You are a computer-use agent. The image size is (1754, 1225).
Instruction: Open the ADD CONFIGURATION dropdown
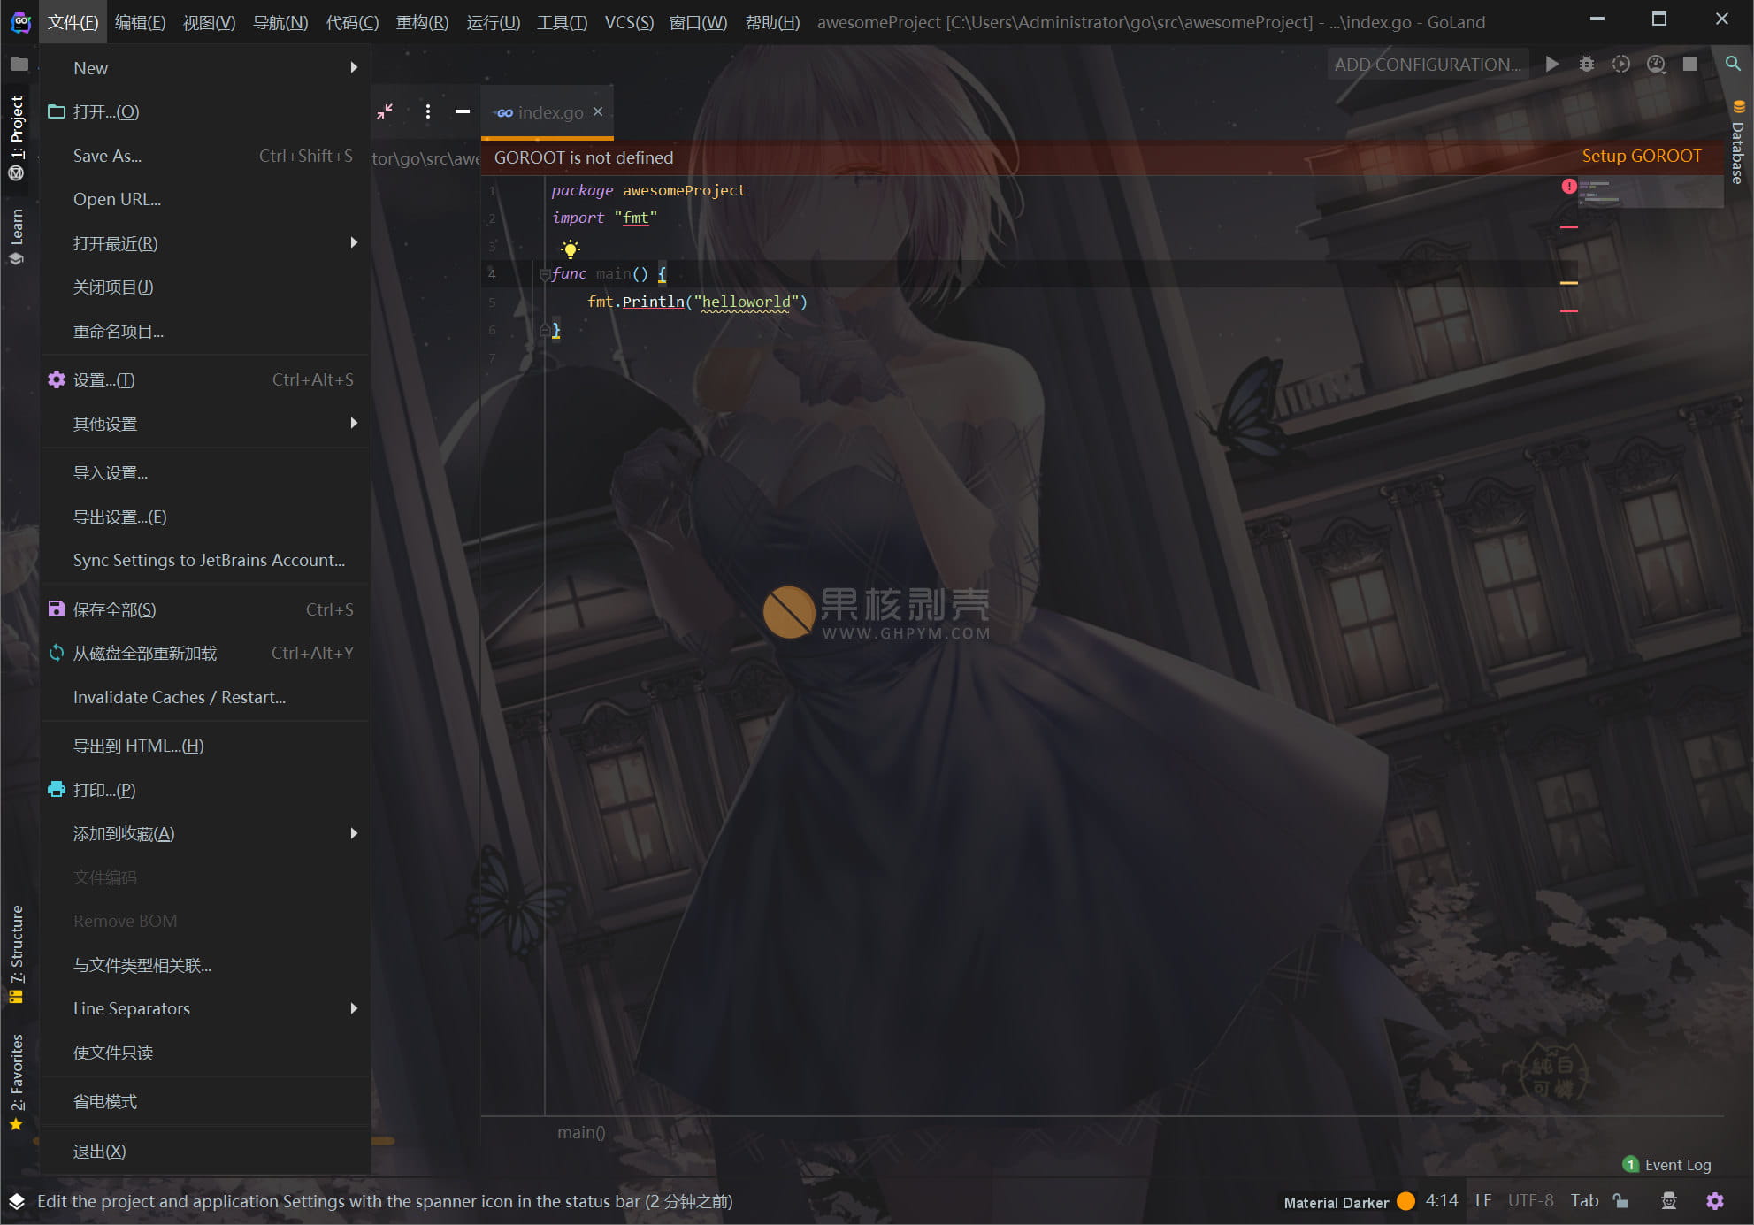pos(1428,64)
